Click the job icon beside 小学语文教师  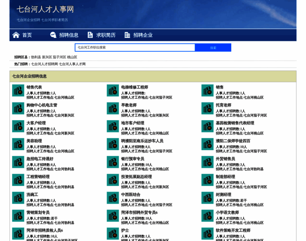point(207,216)
